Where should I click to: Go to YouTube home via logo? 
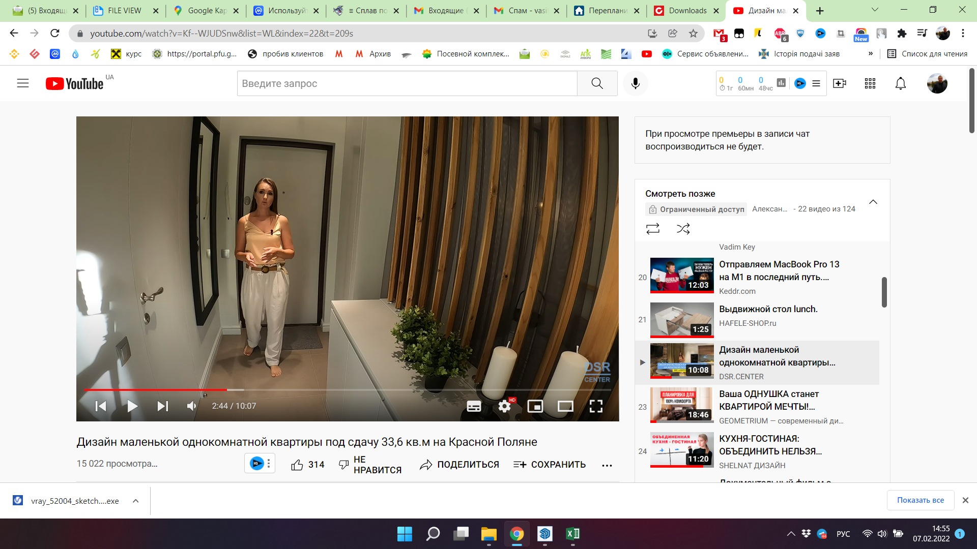(x=74, y=83)
